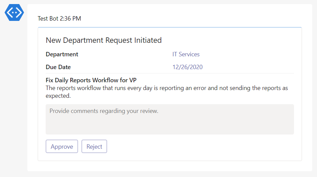Click the 'New Department Request Initiated' heading
The image size is (317, 177).
click(x=104, y=40)
